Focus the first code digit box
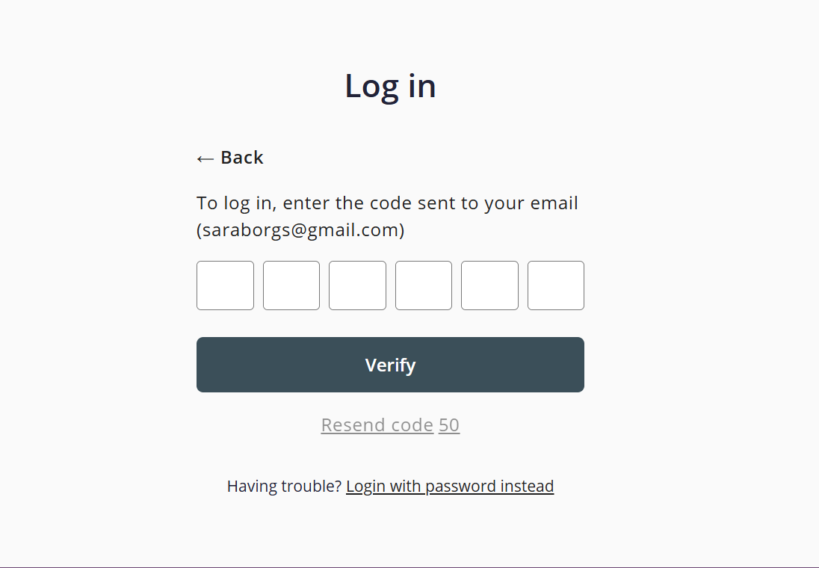 point(225,285)
